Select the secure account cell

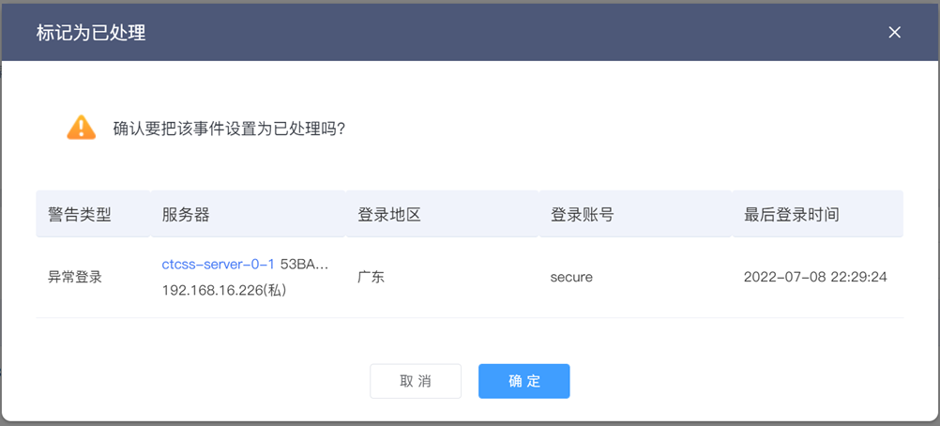pyautogui.click(x=571, y=277)
